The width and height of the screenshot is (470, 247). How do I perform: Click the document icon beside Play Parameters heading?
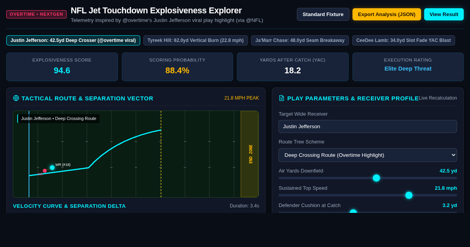282,98
